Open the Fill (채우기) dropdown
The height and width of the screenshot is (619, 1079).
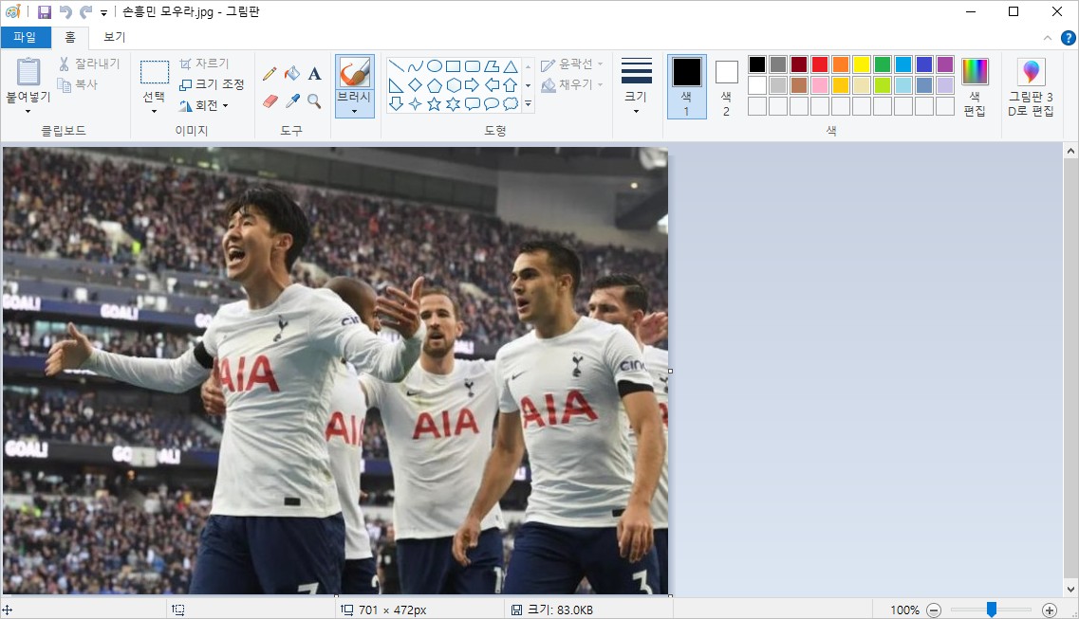[572, 84]
